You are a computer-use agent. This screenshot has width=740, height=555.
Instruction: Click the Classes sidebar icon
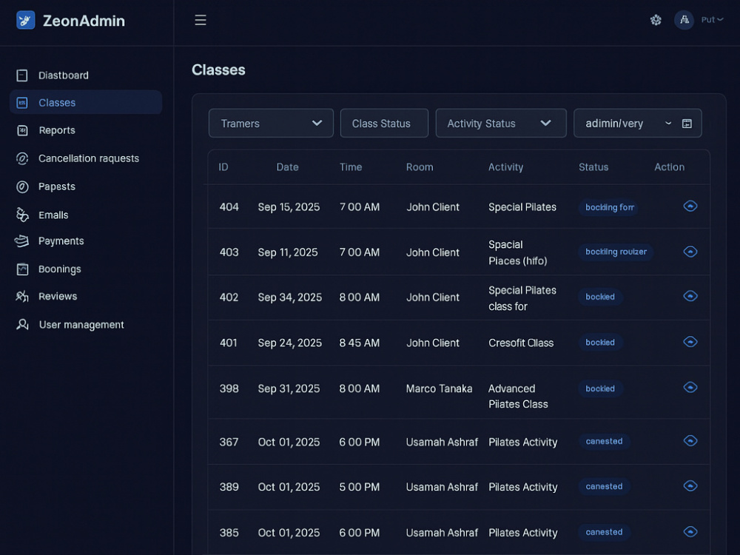[x=22, y=102]
